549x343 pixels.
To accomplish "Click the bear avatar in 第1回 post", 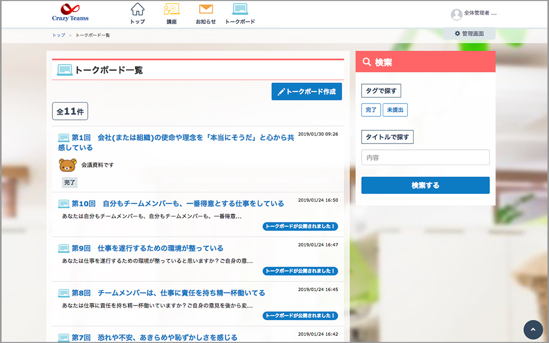I will [x=68, y=165].
